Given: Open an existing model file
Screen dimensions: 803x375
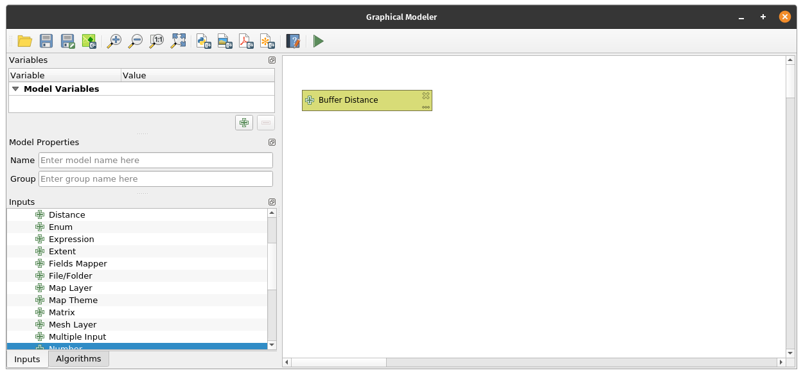Looking at the screenshot, I should coord(25,42).
